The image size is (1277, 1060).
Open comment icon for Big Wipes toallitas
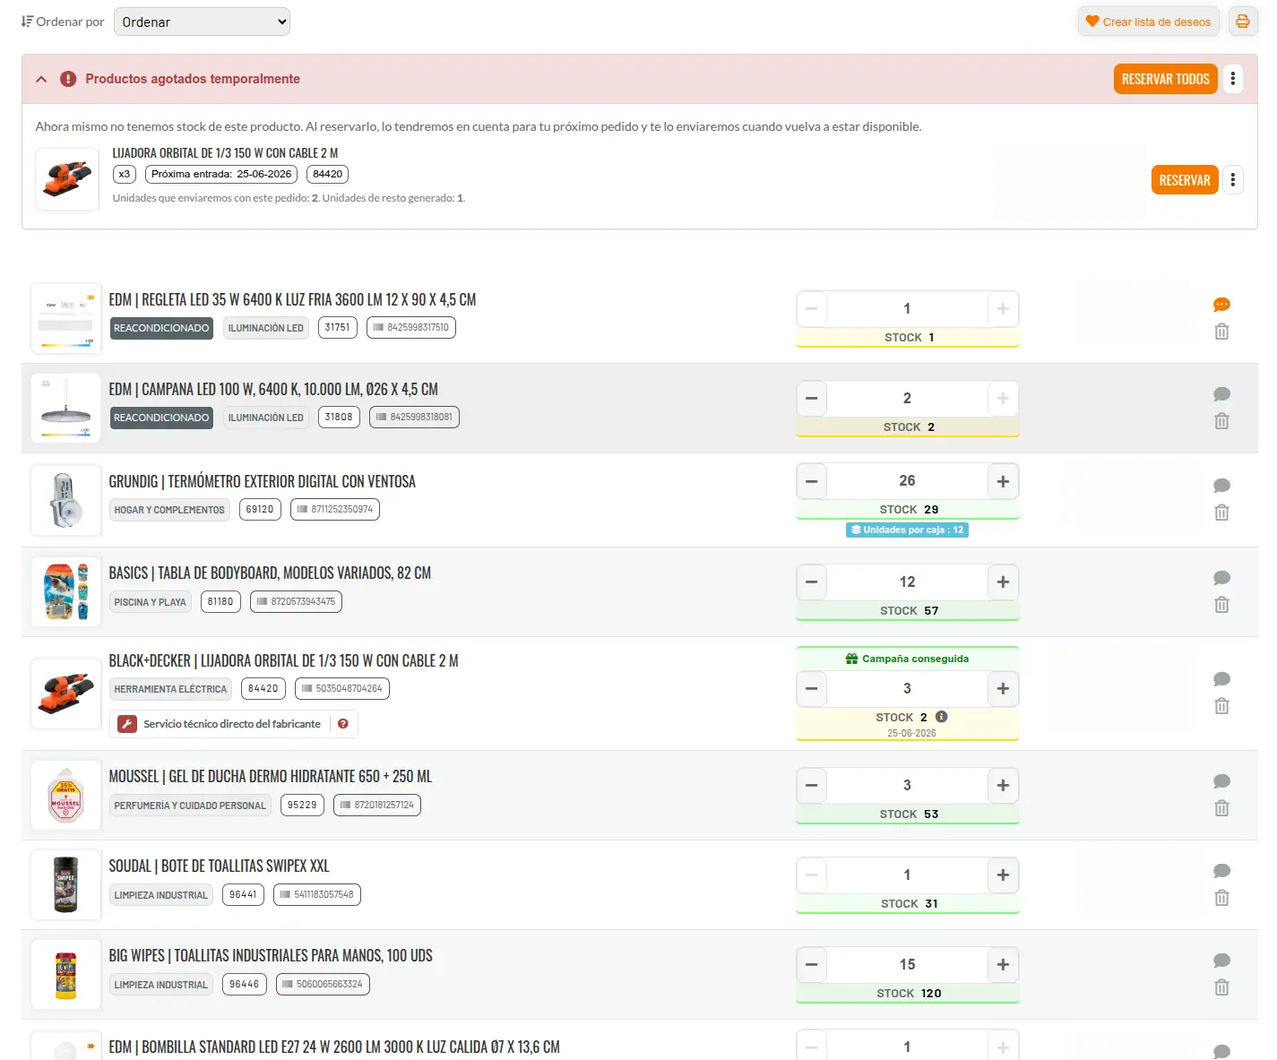click(x=1221, y=961)
